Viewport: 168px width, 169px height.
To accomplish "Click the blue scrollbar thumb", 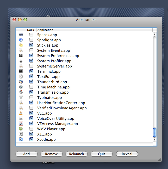I will point(154,132).
